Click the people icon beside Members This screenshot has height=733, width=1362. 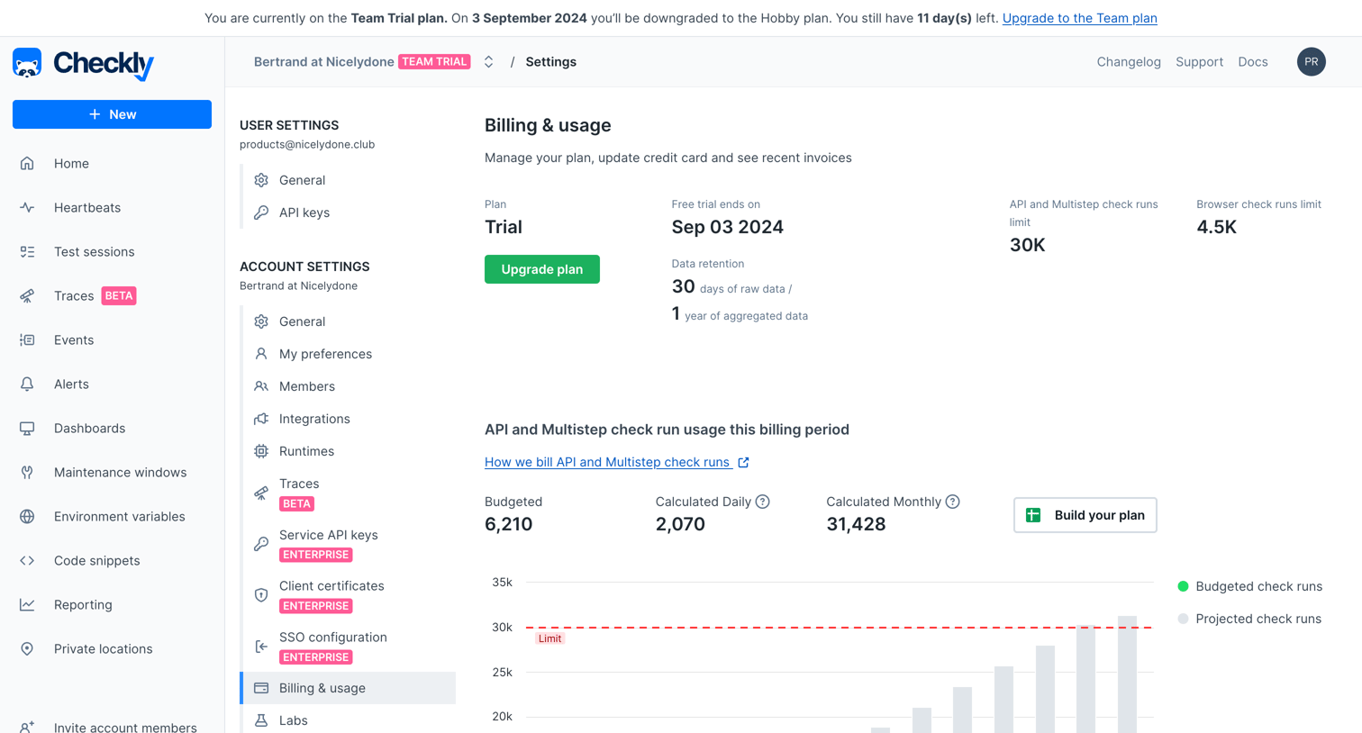coord(261,386)
